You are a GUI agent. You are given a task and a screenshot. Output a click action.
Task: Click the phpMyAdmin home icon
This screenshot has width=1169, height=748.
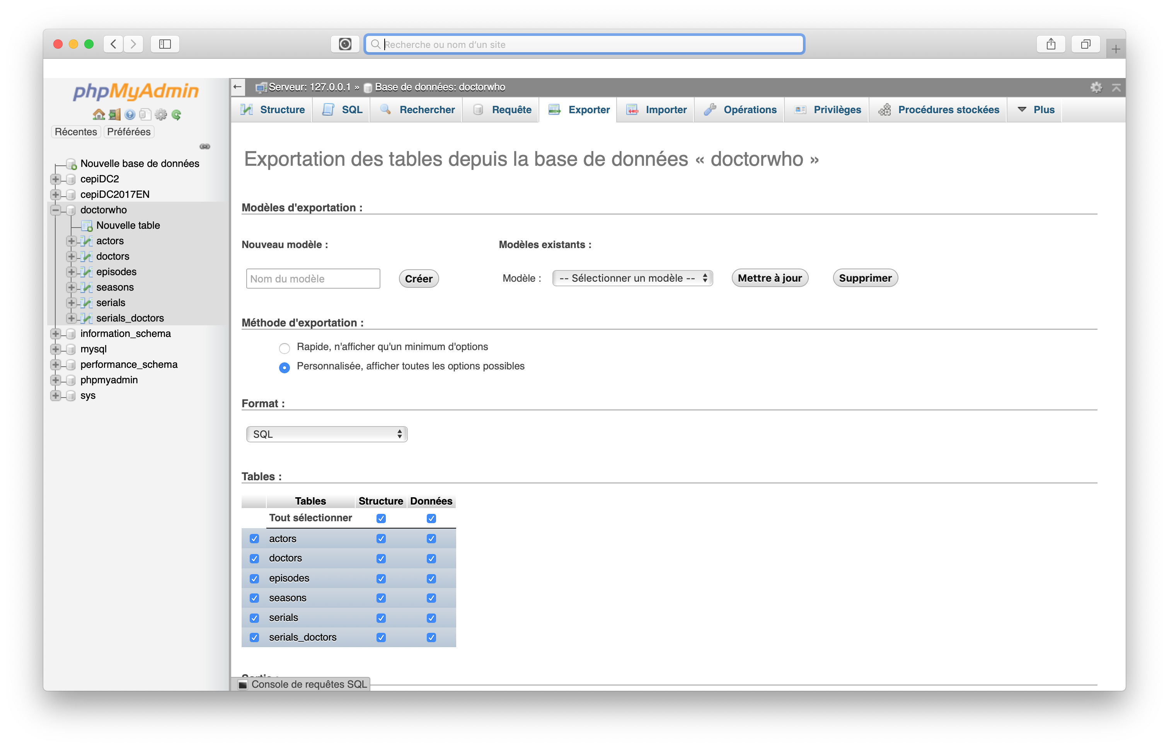(x=99, y=115)
